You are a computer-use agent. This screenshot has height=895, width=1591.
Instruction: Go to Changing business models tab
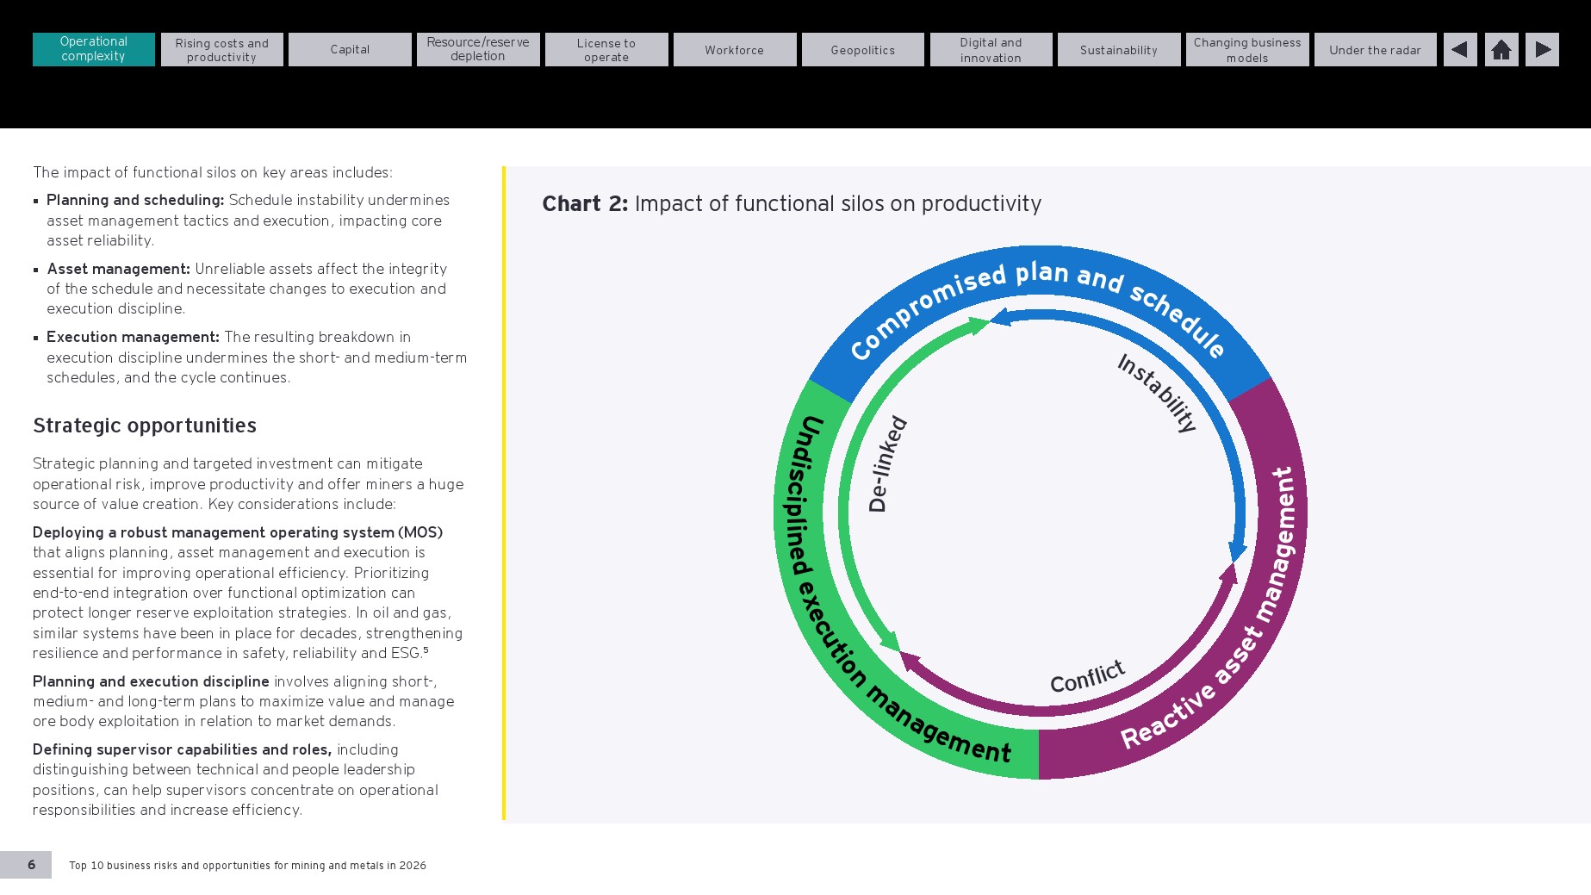coord(1247,50)
